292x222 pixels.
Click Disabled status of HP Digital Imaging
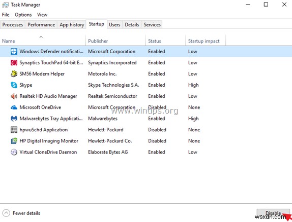pyautogui.click(x=157, y=141)
